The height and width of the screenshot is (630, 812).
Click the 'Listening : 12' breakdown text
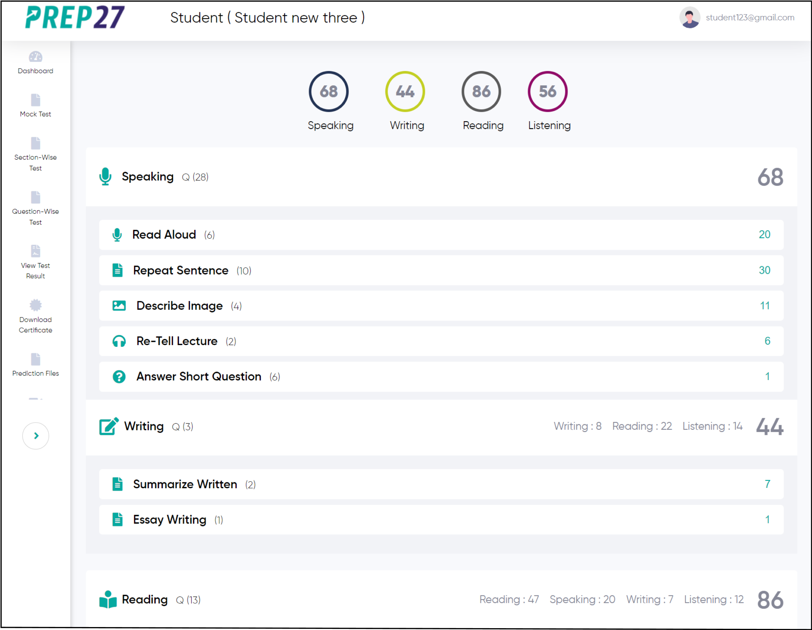tap(714, 599)
